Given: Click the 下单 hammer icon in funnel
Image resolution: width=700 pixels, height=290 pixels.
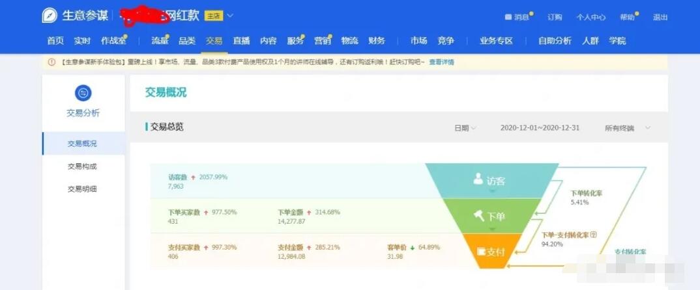Looking at the screenshot, I should (x=478, y=215).
